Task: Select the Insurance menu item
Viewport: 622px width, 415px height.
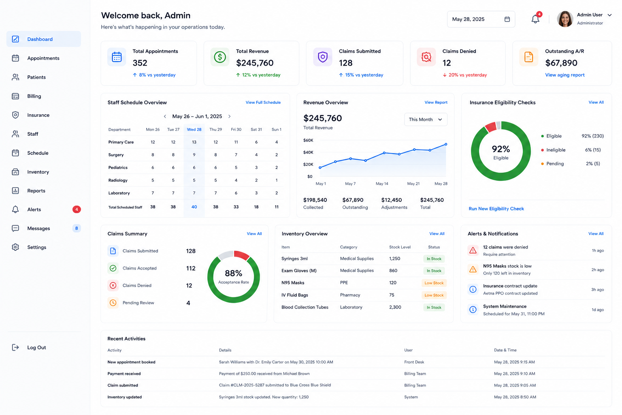Action: [44, 115]
